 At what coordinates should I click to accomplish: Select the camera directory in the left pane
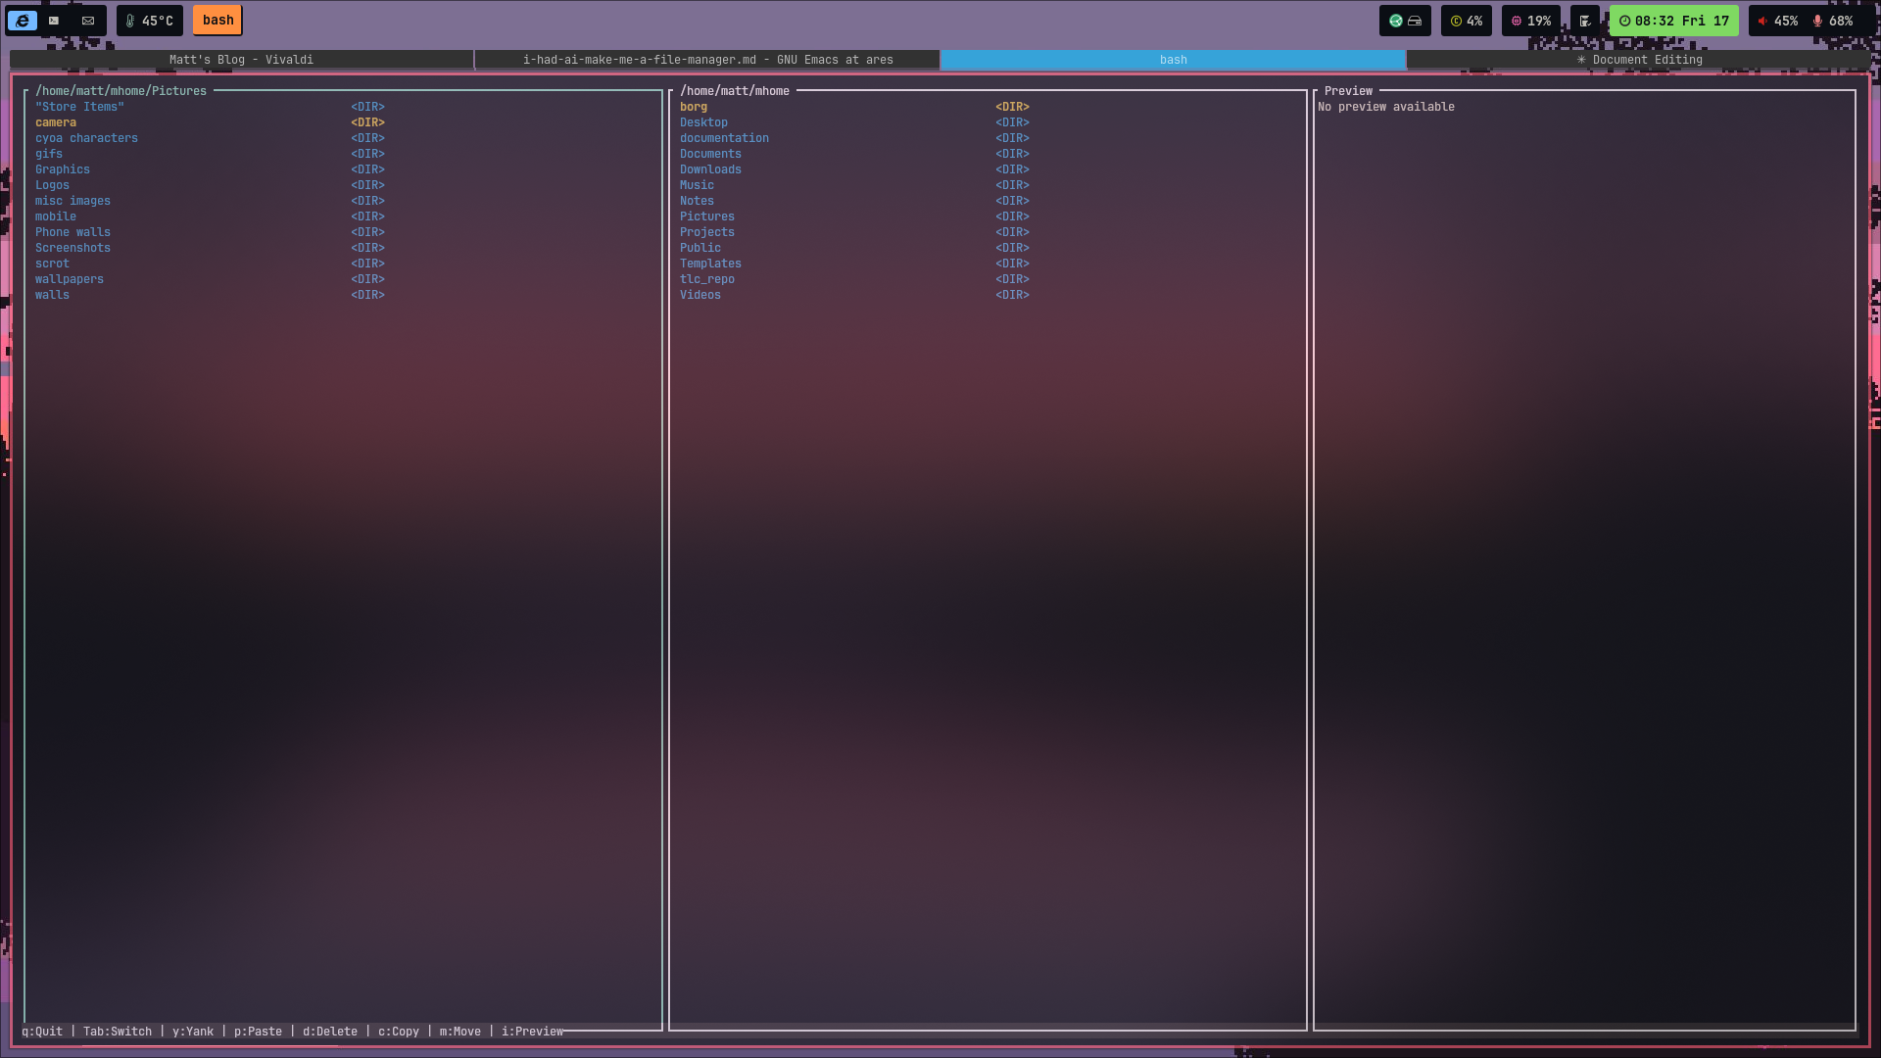point(56,121)
